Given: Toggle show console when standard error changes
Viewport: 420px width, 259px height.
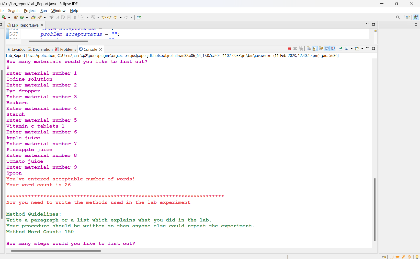Looking at the screenshot, I should coord(333,48).
